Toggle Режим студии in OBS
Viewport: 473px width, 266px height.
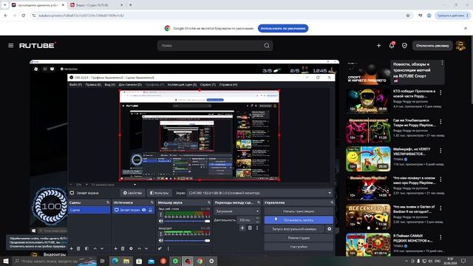[299, 238]
